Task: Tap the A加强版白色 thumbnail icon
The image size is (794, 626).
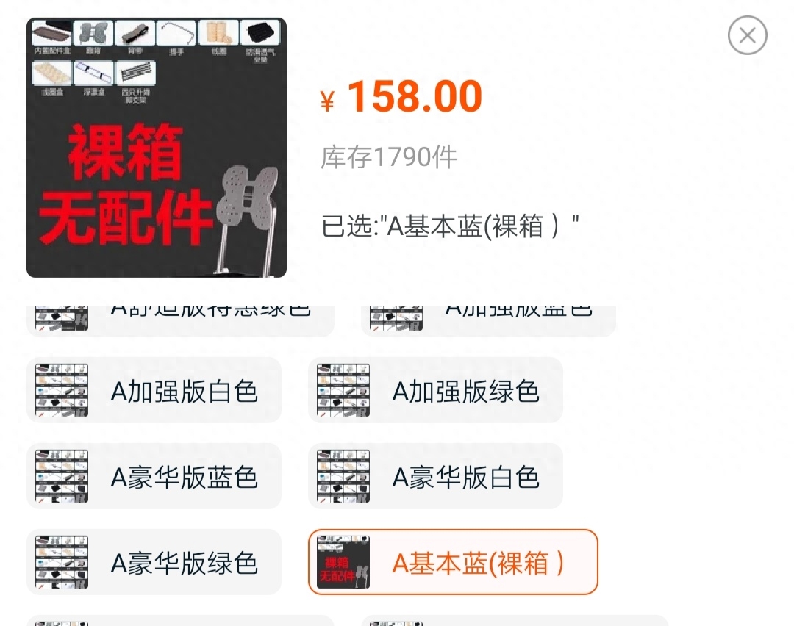Action: point(62,390)
